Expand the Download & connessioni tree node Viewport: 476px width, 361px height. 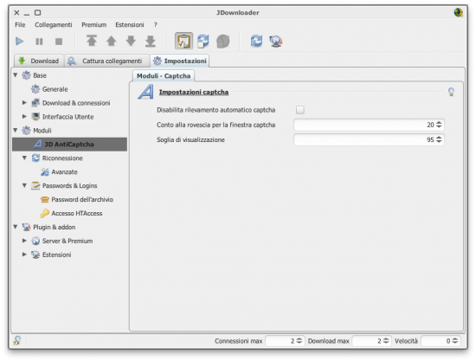point(24,103)
